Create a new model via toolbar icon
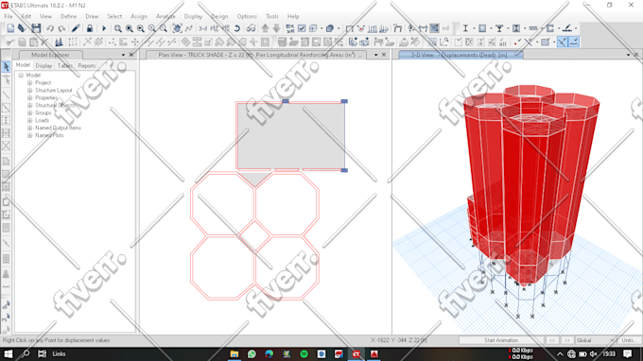The height and width of the screenshot is (361, 643). 10,28
